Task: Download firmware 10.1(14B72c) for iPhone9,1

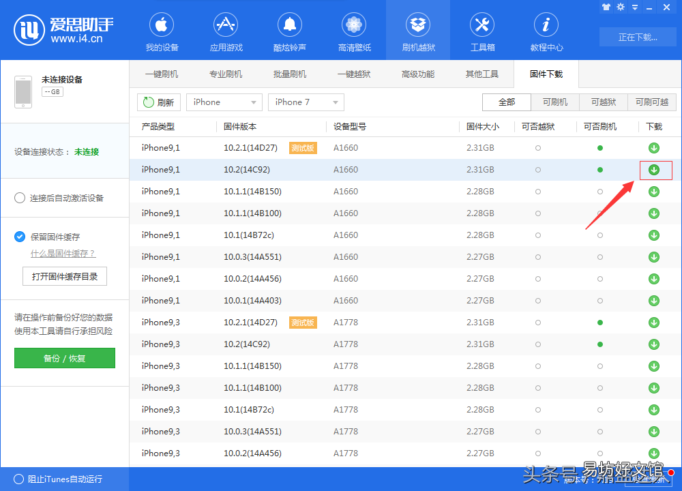Action: (x=654, y=235)
